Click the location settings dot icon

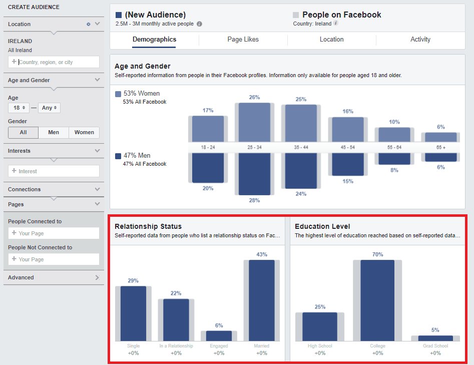[x=89, y=24]
